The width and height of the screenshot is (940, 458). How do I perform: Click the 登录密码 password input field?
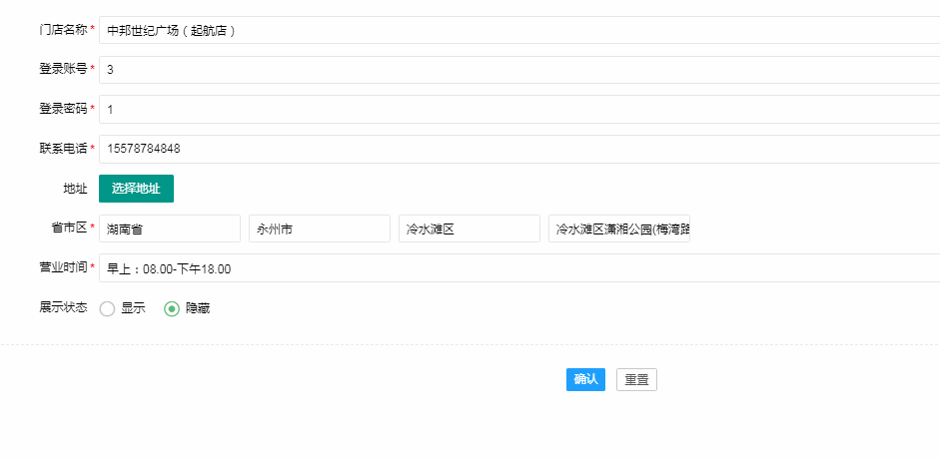click(x=519, y=109)
